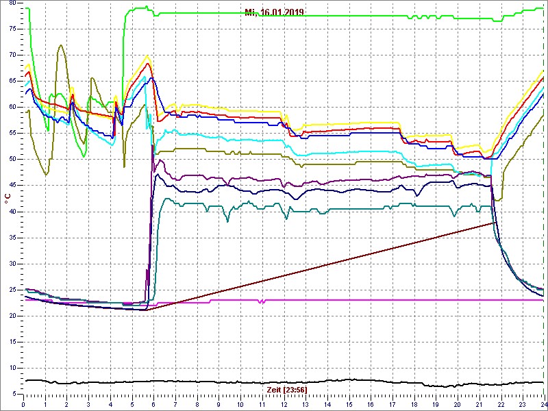
Task: Click the dark red diagonal rising line
Action: (321, 266)
